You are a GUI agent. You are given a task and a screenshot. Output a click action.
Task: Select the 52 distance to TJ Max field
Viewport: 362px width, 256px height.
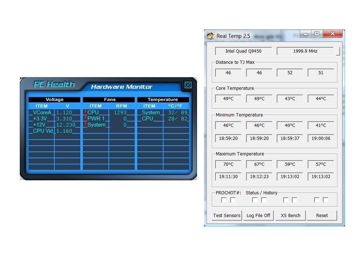click(290, 72)
